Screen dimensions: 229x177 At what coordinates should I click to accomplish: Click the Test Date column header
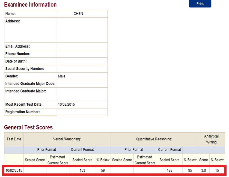pos(14,139)
